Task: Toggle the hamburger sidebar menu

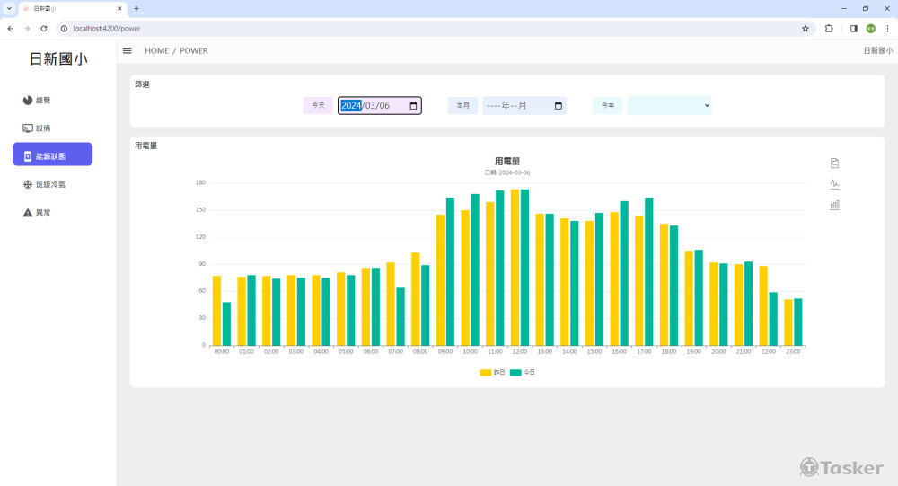Action: point(128,51)
